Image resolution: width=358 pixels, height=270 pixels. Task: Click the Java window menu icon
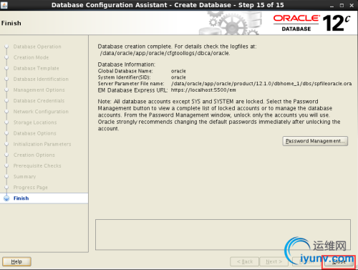[x=4, y=5]
